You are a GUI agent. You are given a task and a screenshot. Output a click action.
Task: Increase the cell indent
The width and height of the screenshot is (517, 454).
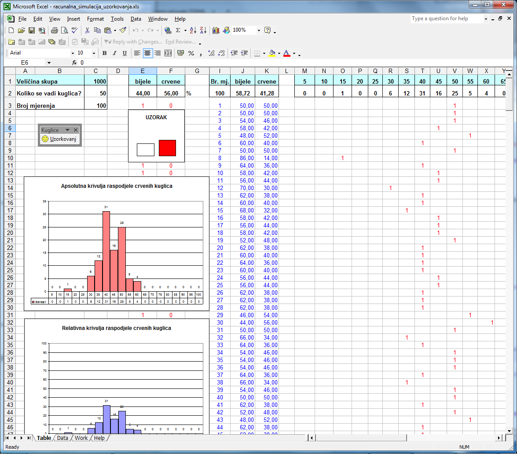pyautogui.click(x=244, y=53)
